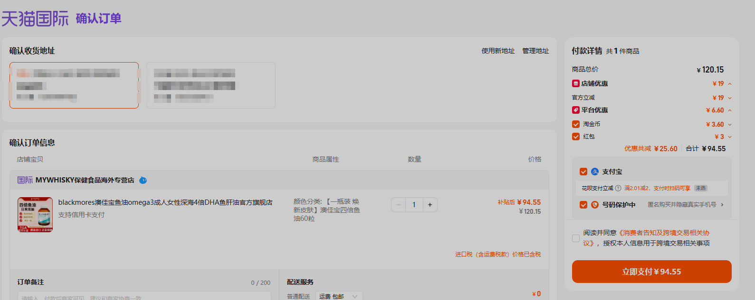Toggle the 淘金币 checkbox
This screenshot has width=755, height=300.
576,124
